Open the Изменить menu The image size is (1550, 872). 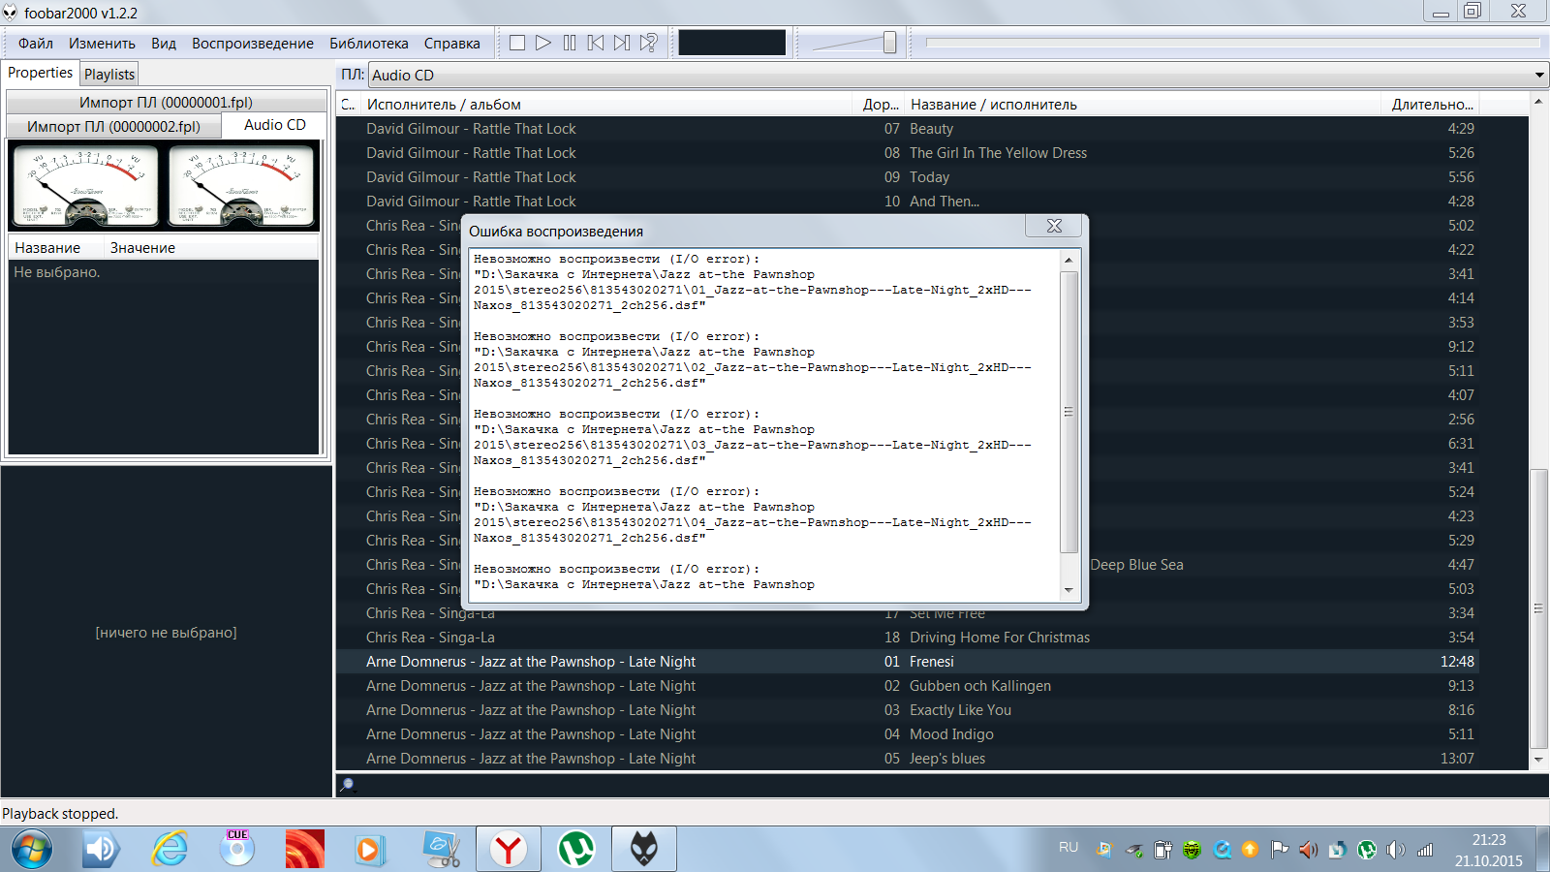(102, 44)
